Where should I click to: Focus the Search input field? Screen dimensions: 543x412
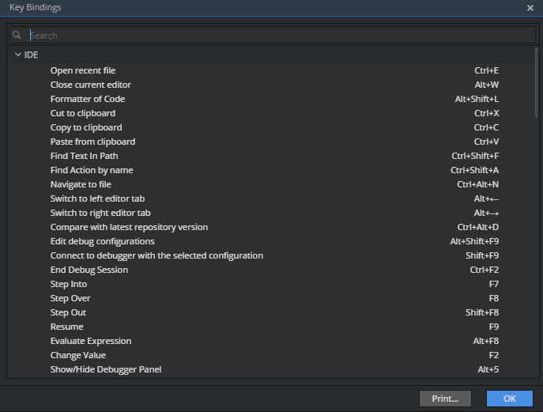pos(273,36)
